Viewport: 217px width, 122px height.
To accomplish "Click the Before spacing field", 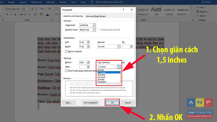I will click(x=83, y=62).
